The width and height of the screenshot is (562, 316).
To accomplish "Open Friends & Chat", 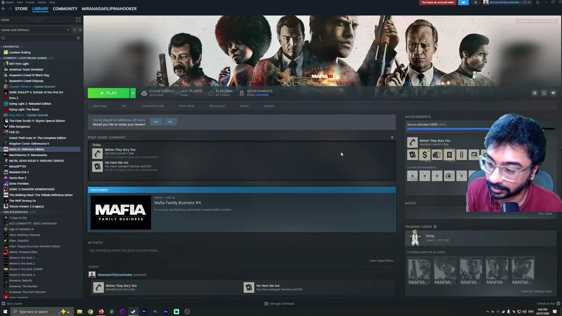I will (548, 304).
